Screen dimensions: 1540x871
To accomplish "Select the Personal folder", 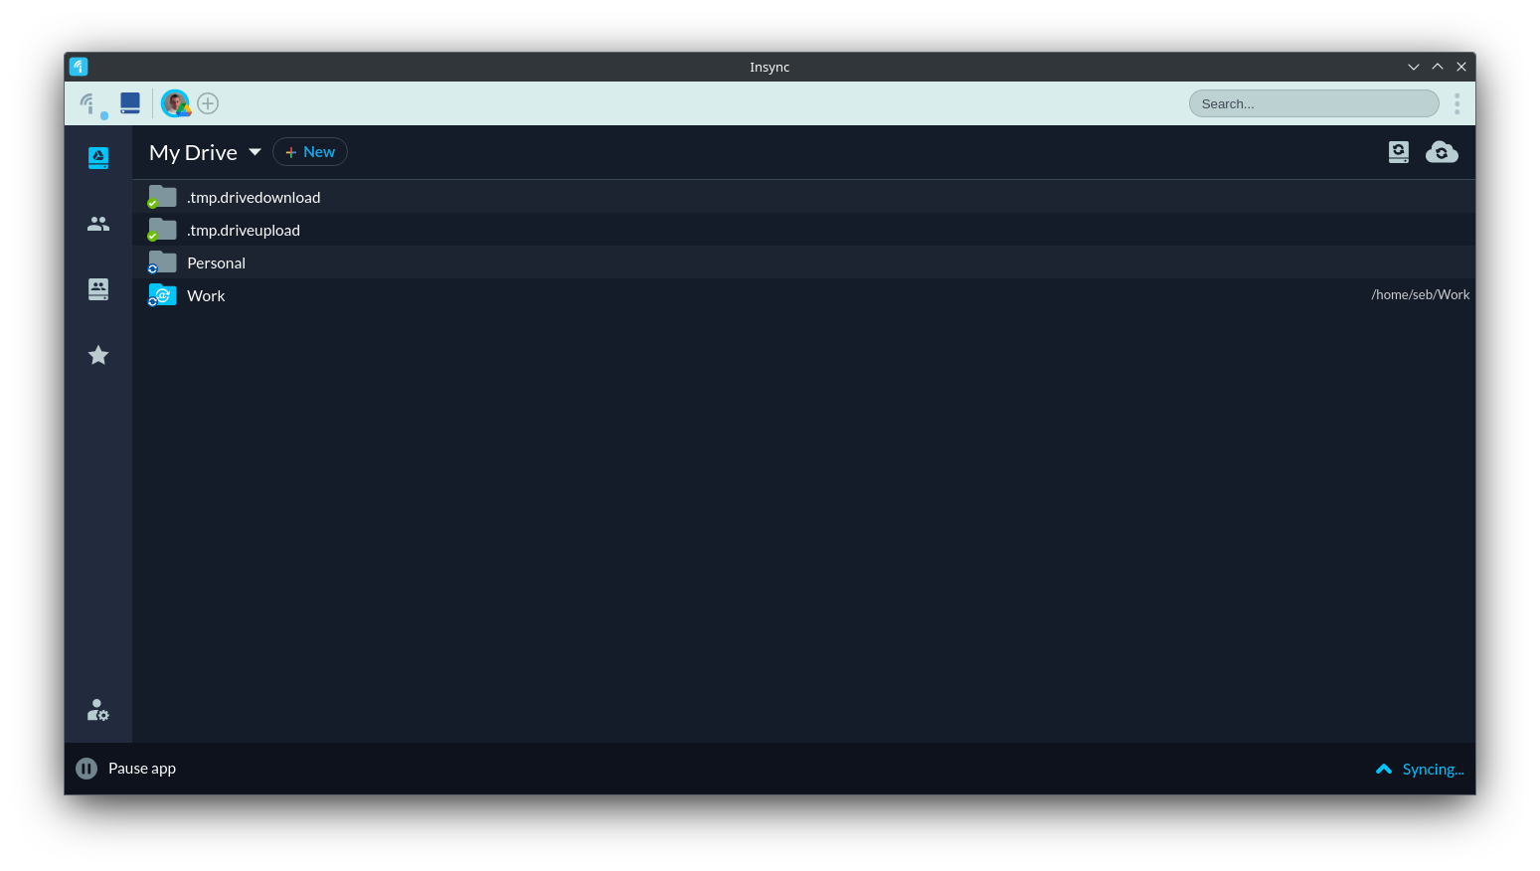I will coord(216,262).
